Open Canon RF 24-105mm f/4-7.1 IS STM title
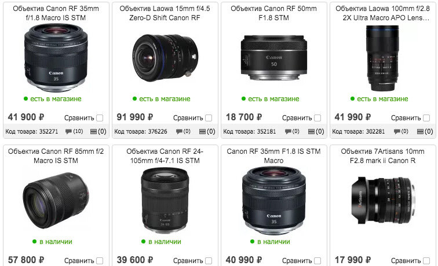Screen dimensions: 438x266 (165, 156)
